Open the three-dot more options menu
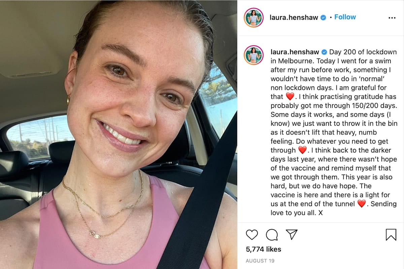 [392, 18]
